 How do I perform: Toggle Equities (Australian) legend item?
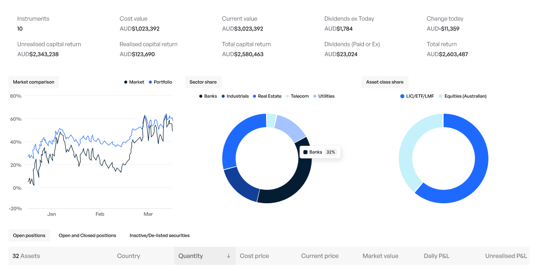pos(463,96)
